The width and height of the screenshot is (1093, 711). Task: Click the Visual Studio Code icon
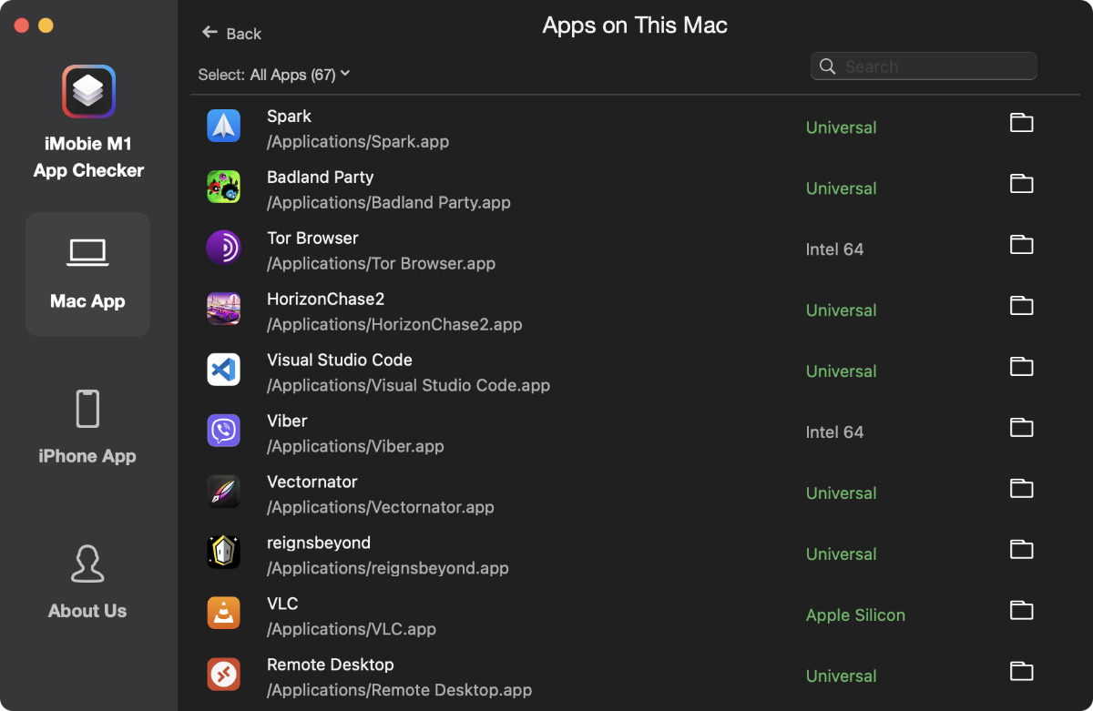(223, 370)
